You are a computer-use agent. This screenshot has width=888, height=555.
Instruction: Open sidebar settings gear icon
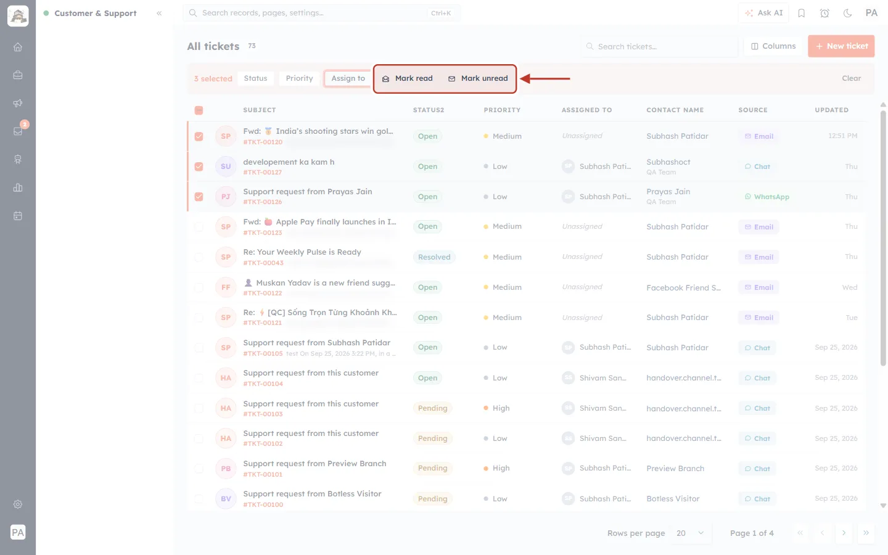tap(18, 504)
